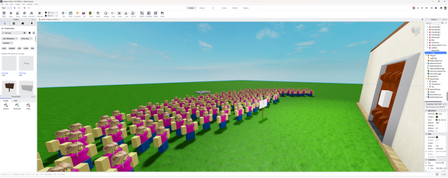Screen dimensions: 448x178
Task: Open the File menu
Action: click(2, 4)
